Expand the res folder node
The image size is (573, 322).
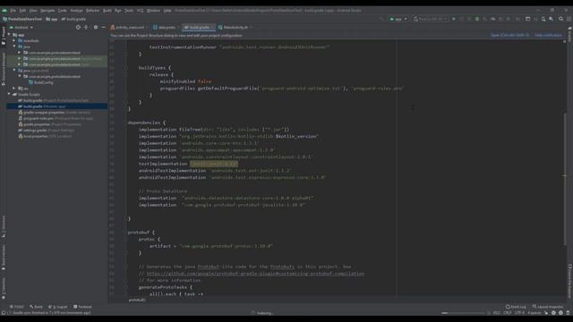click(x=14, y=88)
